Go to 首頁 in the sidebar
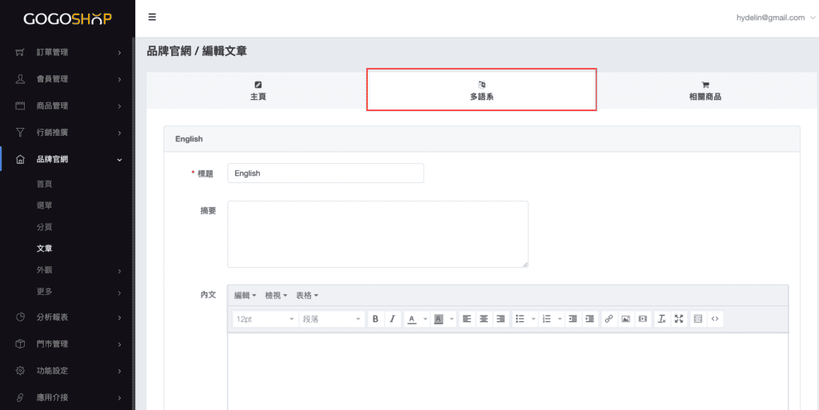 tap(45, 184)
